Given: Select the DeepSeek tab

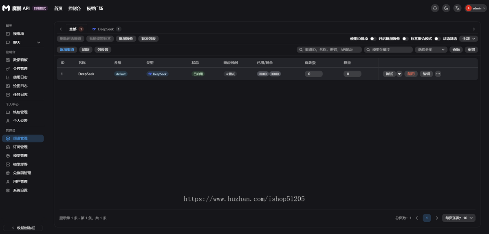Looking at the screenshot, I should (106, 29).
